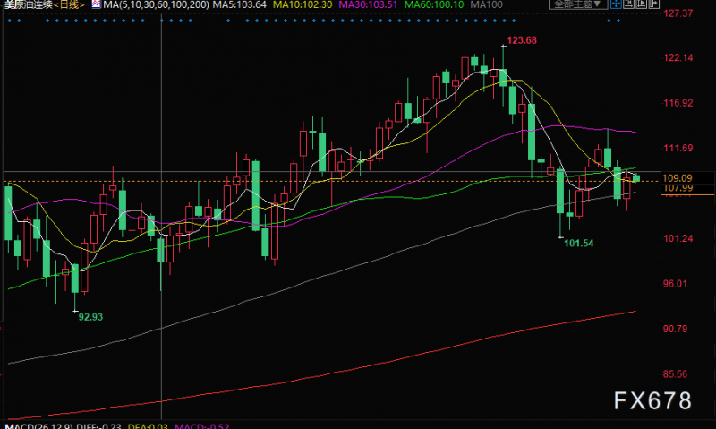Click the 90.79 price axis label
Viewport: 716px width, 429px height.
tap(675, 329)
